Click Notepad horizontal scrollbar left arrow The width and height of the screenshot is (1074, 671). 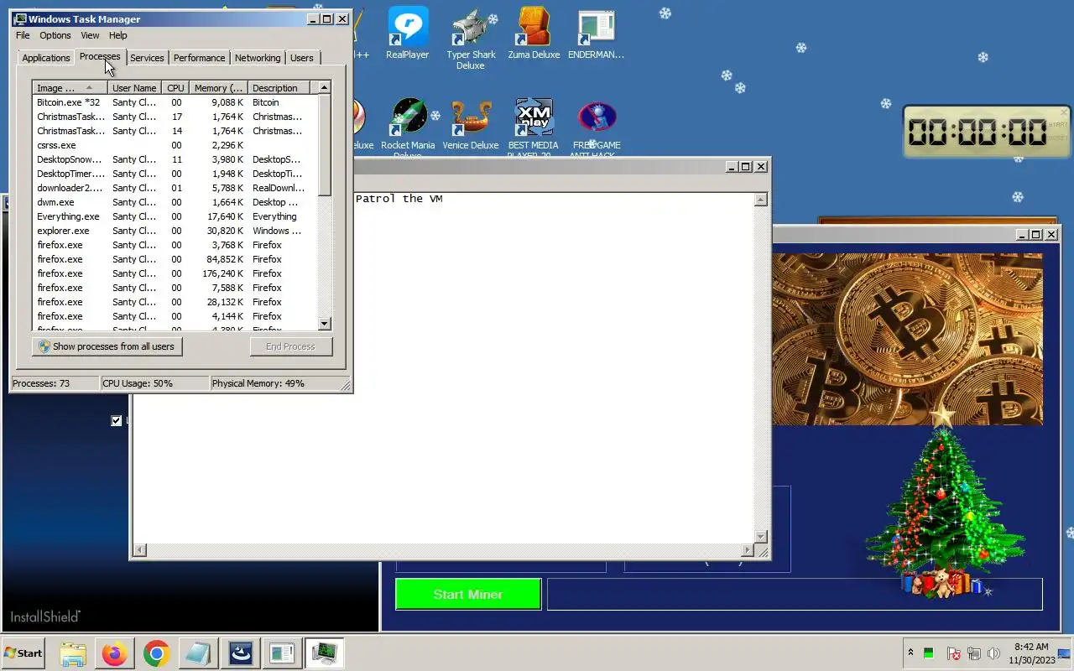click(140, 550)
